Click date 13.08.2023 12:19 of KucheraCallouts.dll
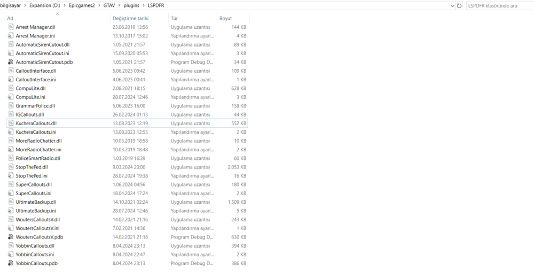The image size is (534, 276). click(x=130, y=123)
